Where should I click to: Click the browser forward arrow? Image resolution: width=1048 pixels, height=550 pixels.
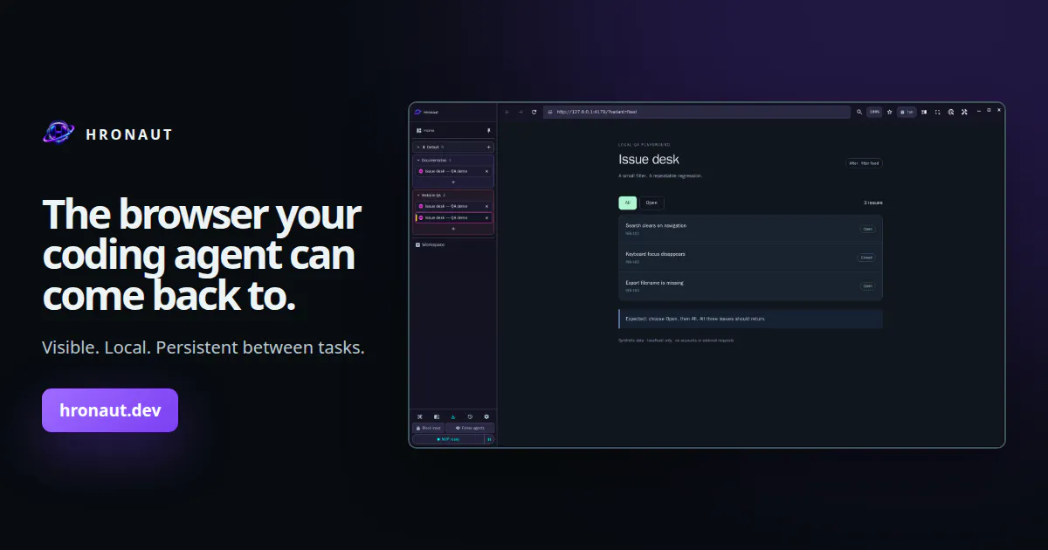click(x=521, y=112)
